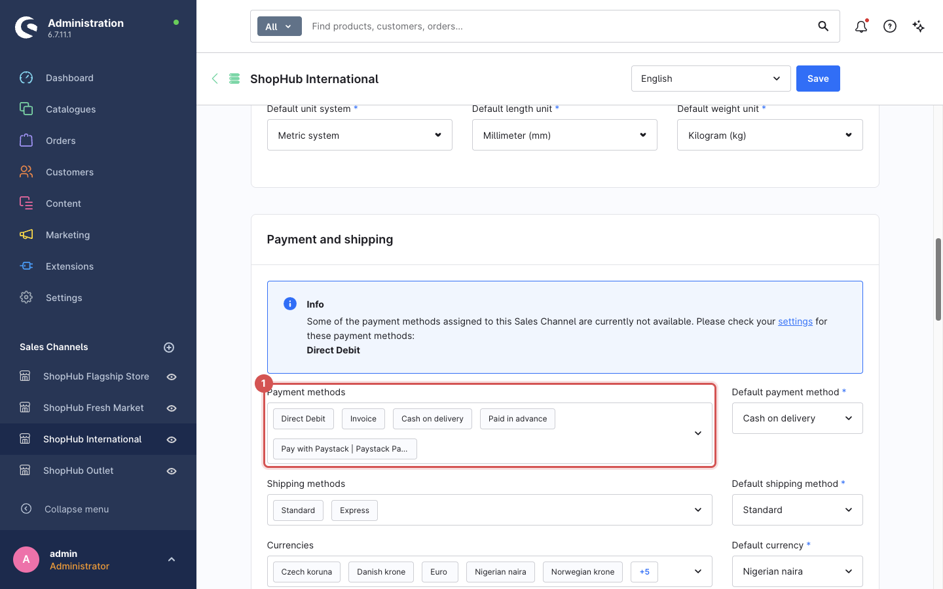Open the Orders bag icon
943x589 pixels.
pyautogui.click(x=26, y=141)
